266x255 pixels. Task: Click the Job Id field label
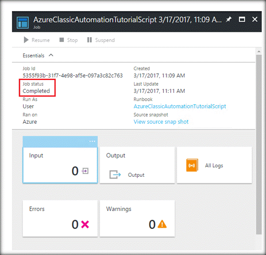point(29,69)
